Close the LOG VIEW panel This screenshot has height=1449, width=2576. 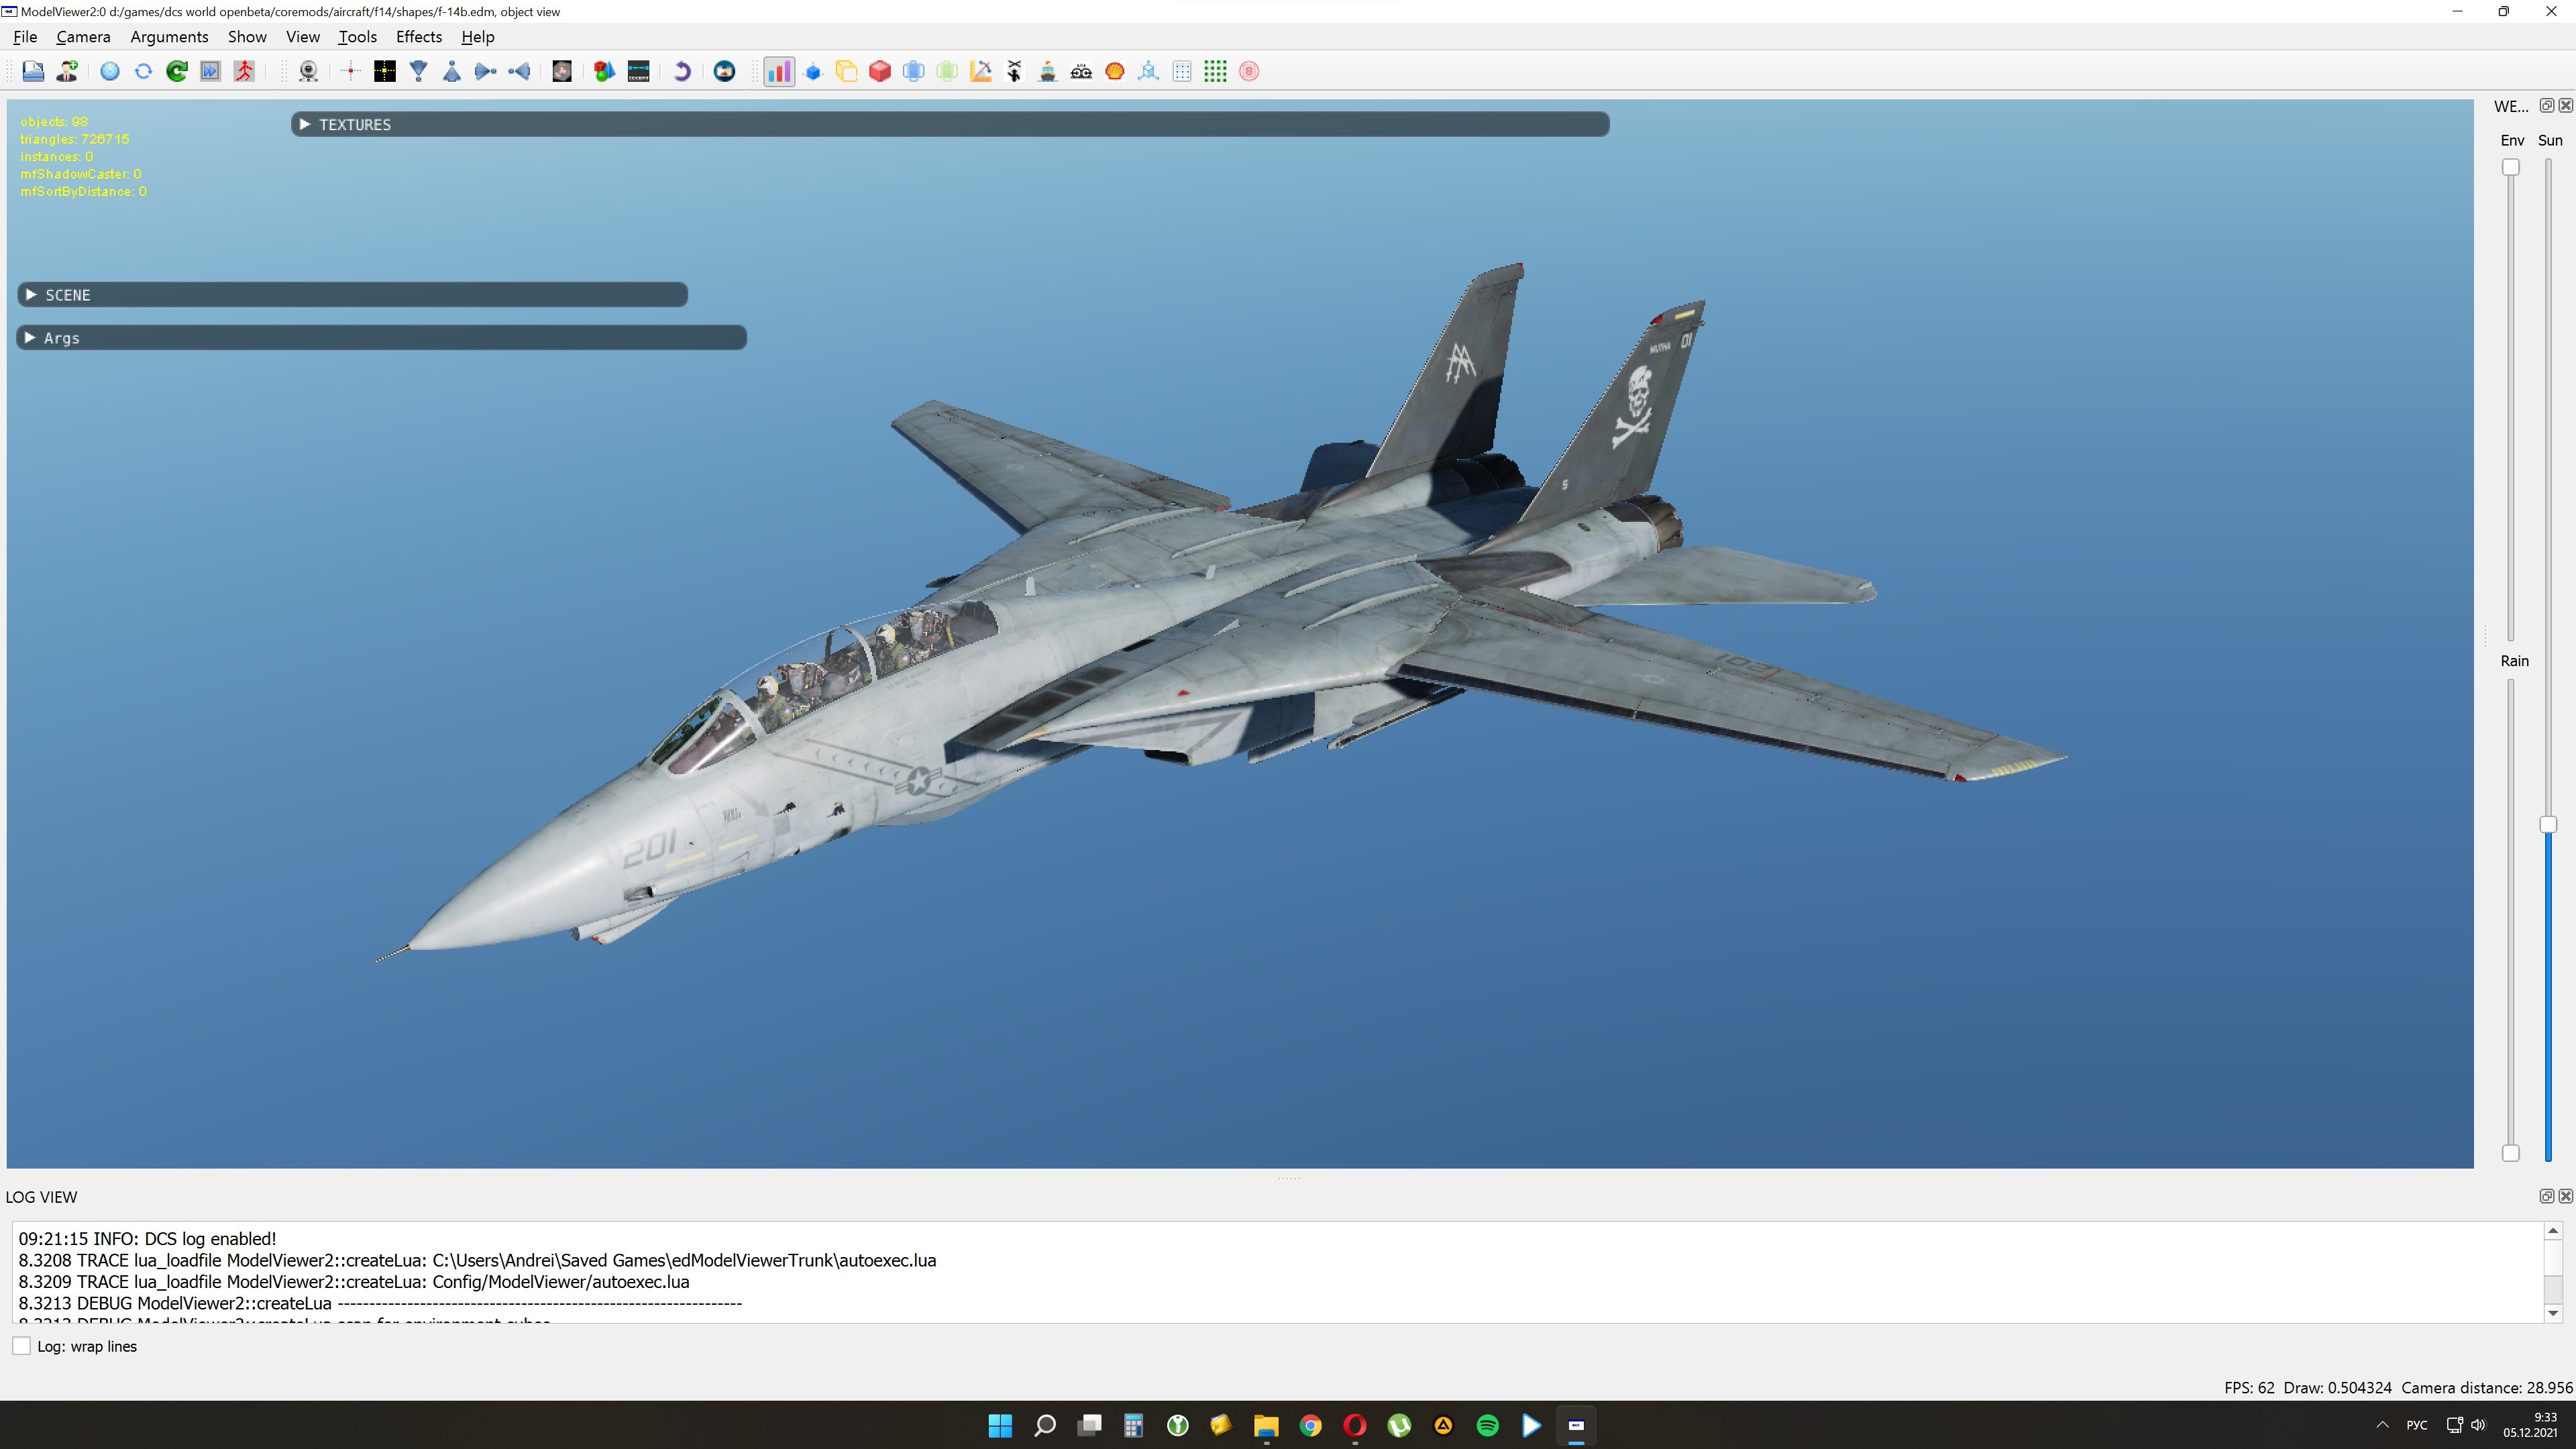[x=2566, y=1196]
